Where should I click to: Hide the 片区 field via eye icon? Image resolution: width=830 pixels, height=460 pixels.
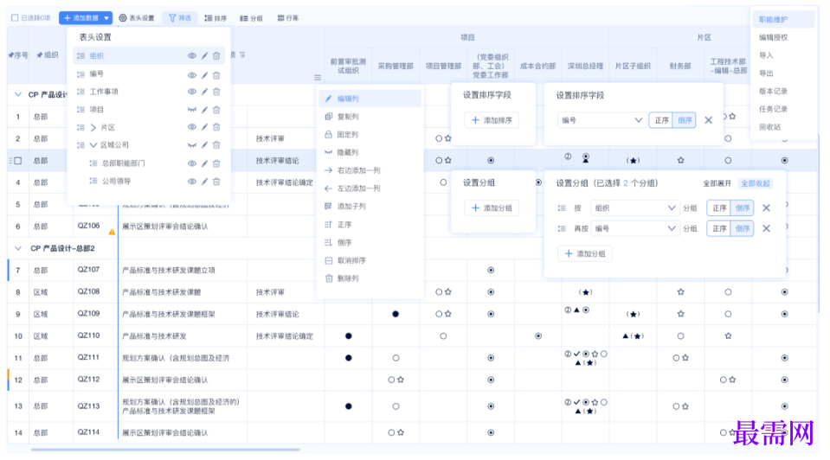coord(191,127)
